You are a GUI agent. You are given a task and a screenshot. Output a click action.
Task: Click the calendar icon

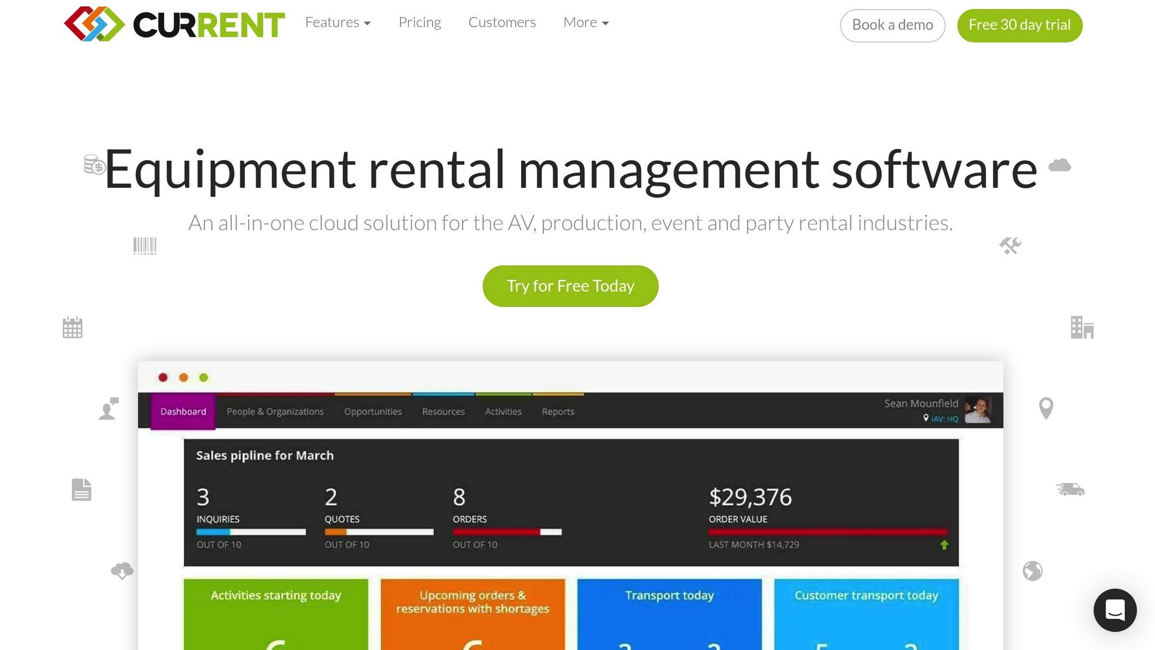[72, 327]
